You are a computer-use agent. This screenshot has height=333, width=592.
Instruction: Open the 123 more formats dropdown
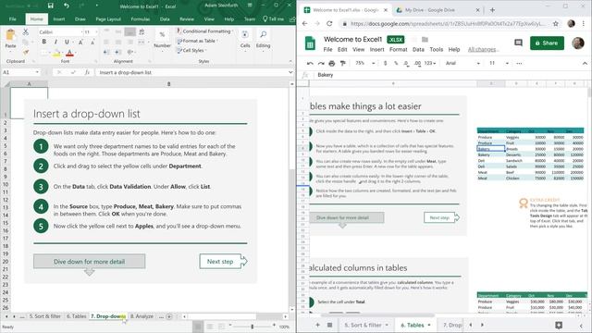[x=429, y=63]
